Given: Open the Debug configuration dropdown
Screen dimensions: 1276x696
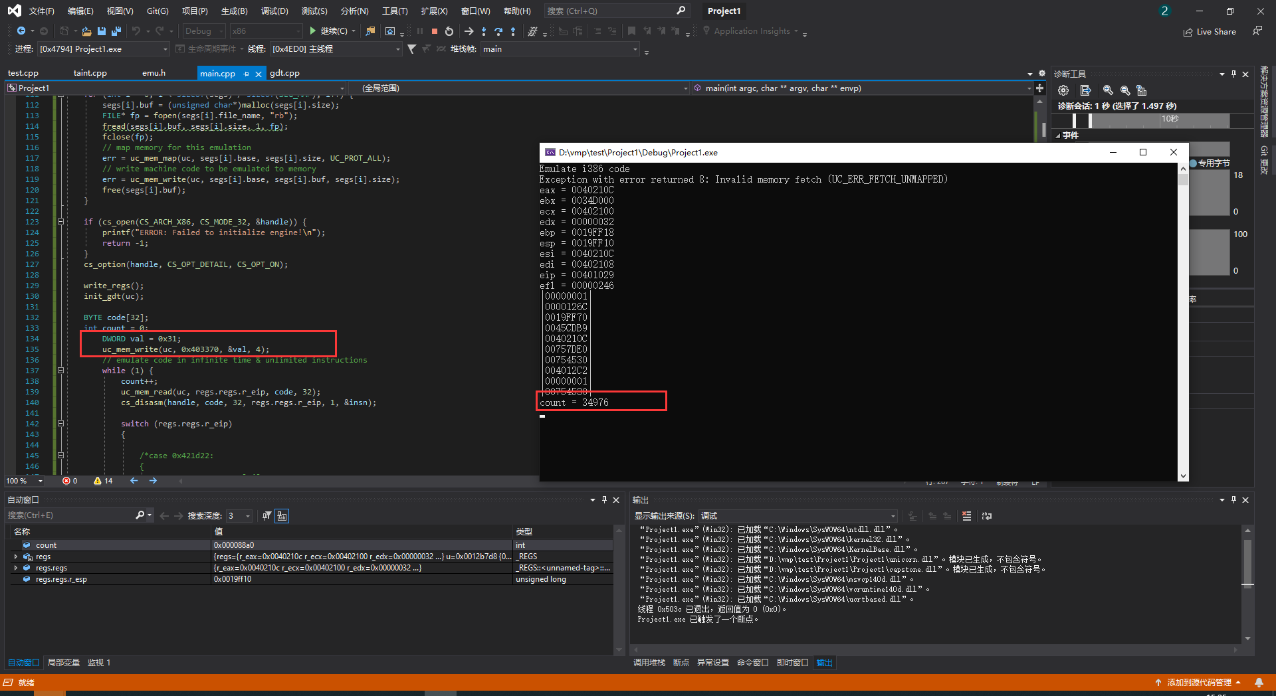Looking at the screenshot, I should (204, 31).
